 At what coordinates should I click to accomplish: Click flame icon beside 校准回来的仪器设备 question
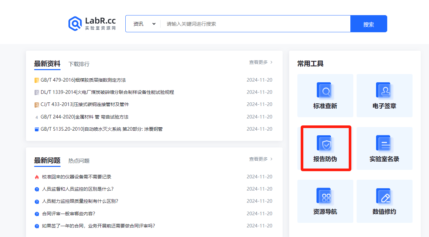coord(37,177)
